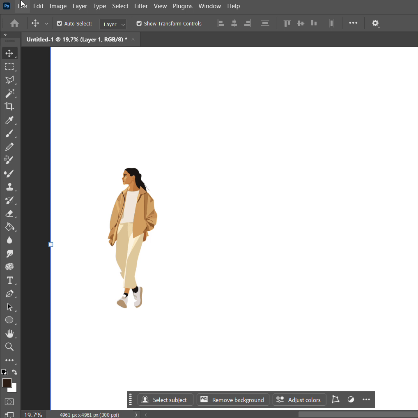
Task: Select the Eyedropper tool
Action: coord(9,120)
